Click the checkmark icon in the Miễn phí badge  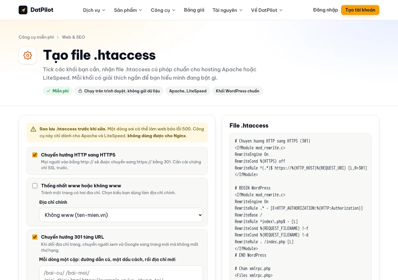[x=48, y=91]
